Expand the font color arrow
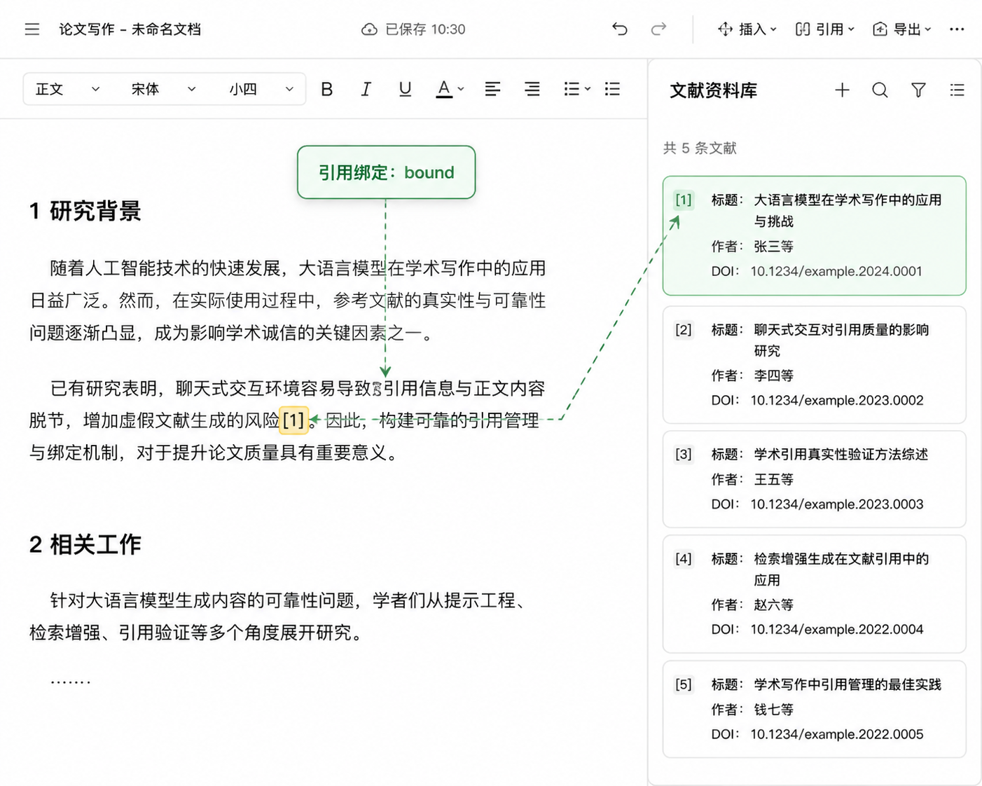Image resolution: width=982 pixels, height=786 pixels. tap(461, 89)
